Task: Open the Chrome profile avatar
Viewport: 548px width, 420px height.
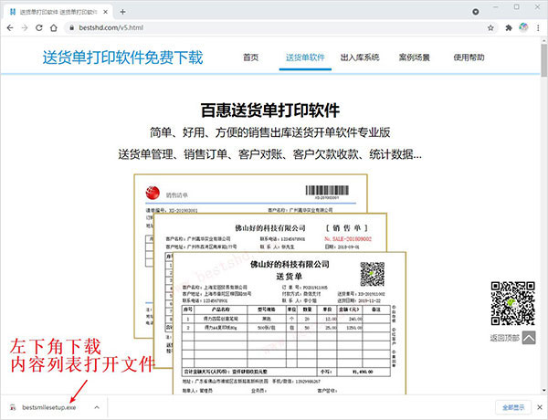Action: (x=523, y=27)
